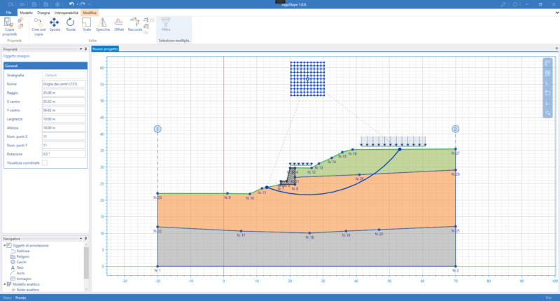Use the Specchia mirror tool

click(x=102, y=25)
